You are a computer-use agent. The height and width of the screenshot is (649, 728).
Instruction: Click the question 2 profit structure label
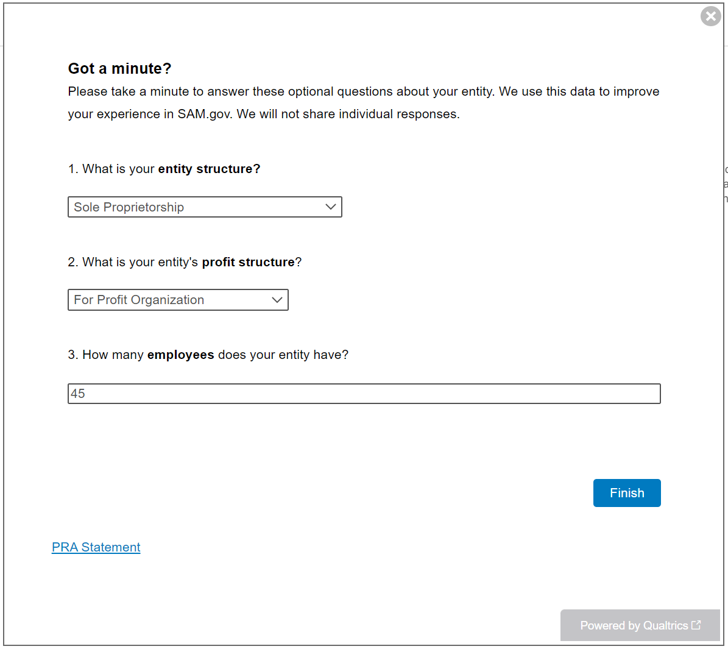185,262
